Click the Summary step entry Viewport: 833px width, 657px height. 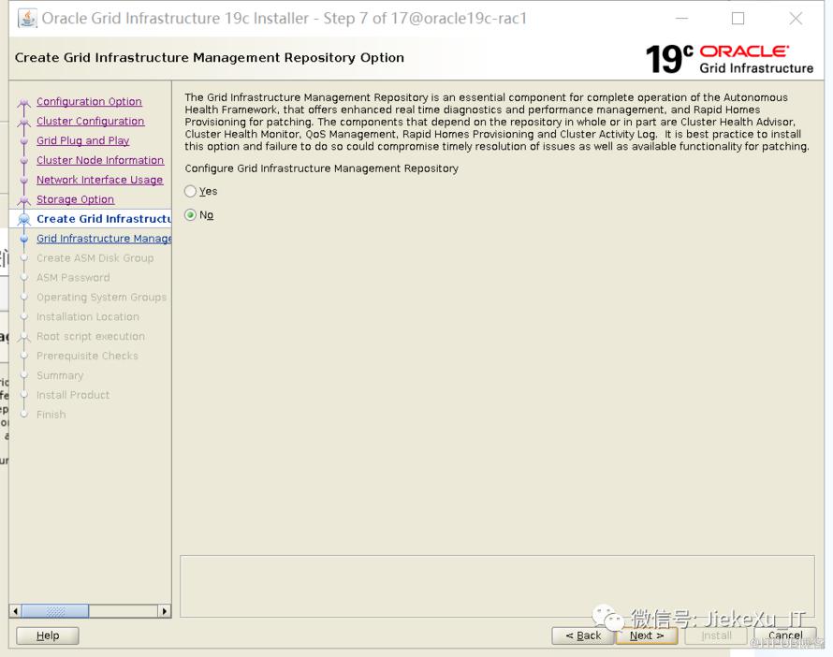[60, 375]
